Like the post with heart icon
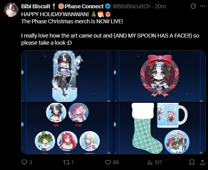The height and width of the screenshot is (170, 208). tap(108, 162)
